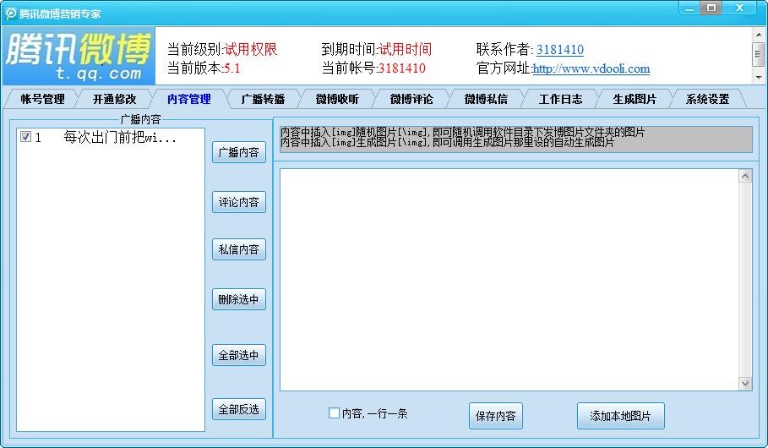
Task: Go to the 微博收听 tab
Action: pos(337,99)
